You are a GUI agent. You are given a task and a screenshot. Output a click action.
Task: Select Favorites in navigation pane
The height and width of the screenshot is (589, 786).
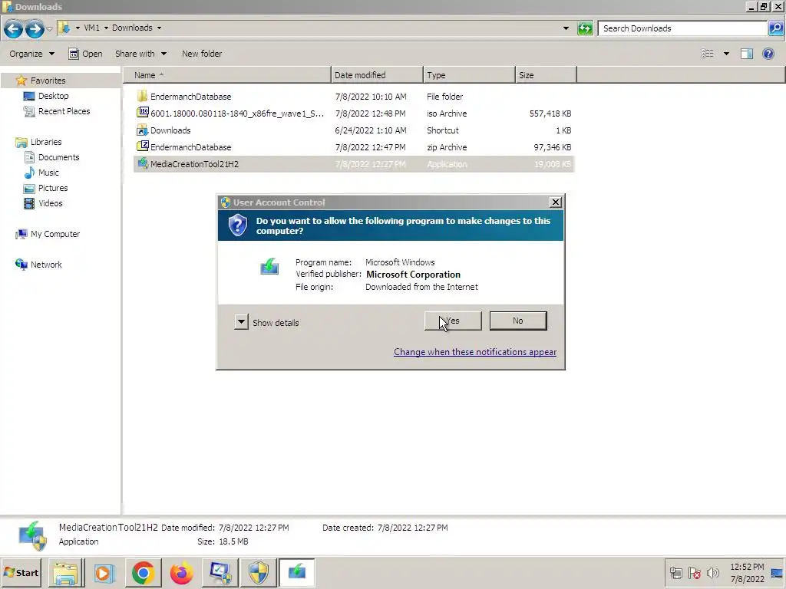pos(48,81)
